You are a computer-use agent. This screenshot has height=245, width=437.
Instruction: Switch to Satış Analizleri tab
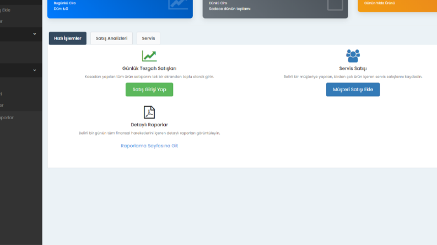(111, 38)
